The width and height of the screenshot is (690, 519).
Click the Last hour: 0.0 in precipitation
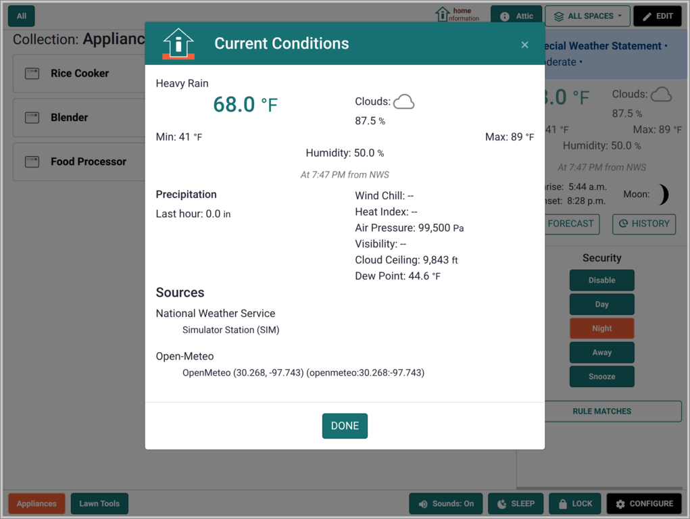pos(193,214)
